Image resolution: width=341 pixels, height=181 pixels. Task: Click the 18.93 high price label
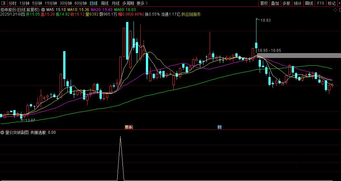tap(265, 20)
